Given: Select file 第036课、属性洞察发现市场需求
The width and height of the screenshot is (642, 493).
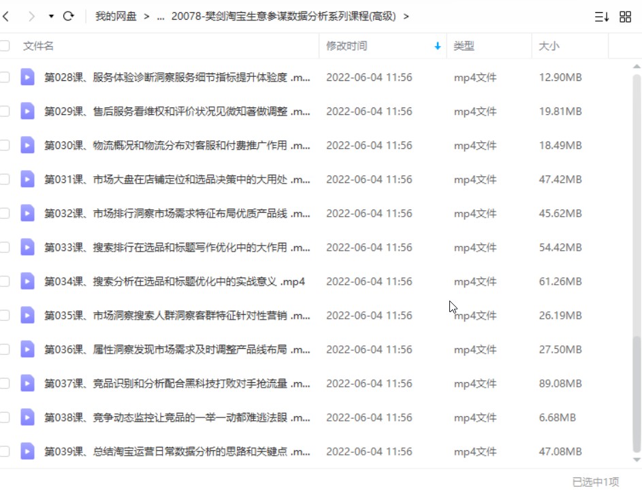Looking at the screenshot, I should [177, 350].
